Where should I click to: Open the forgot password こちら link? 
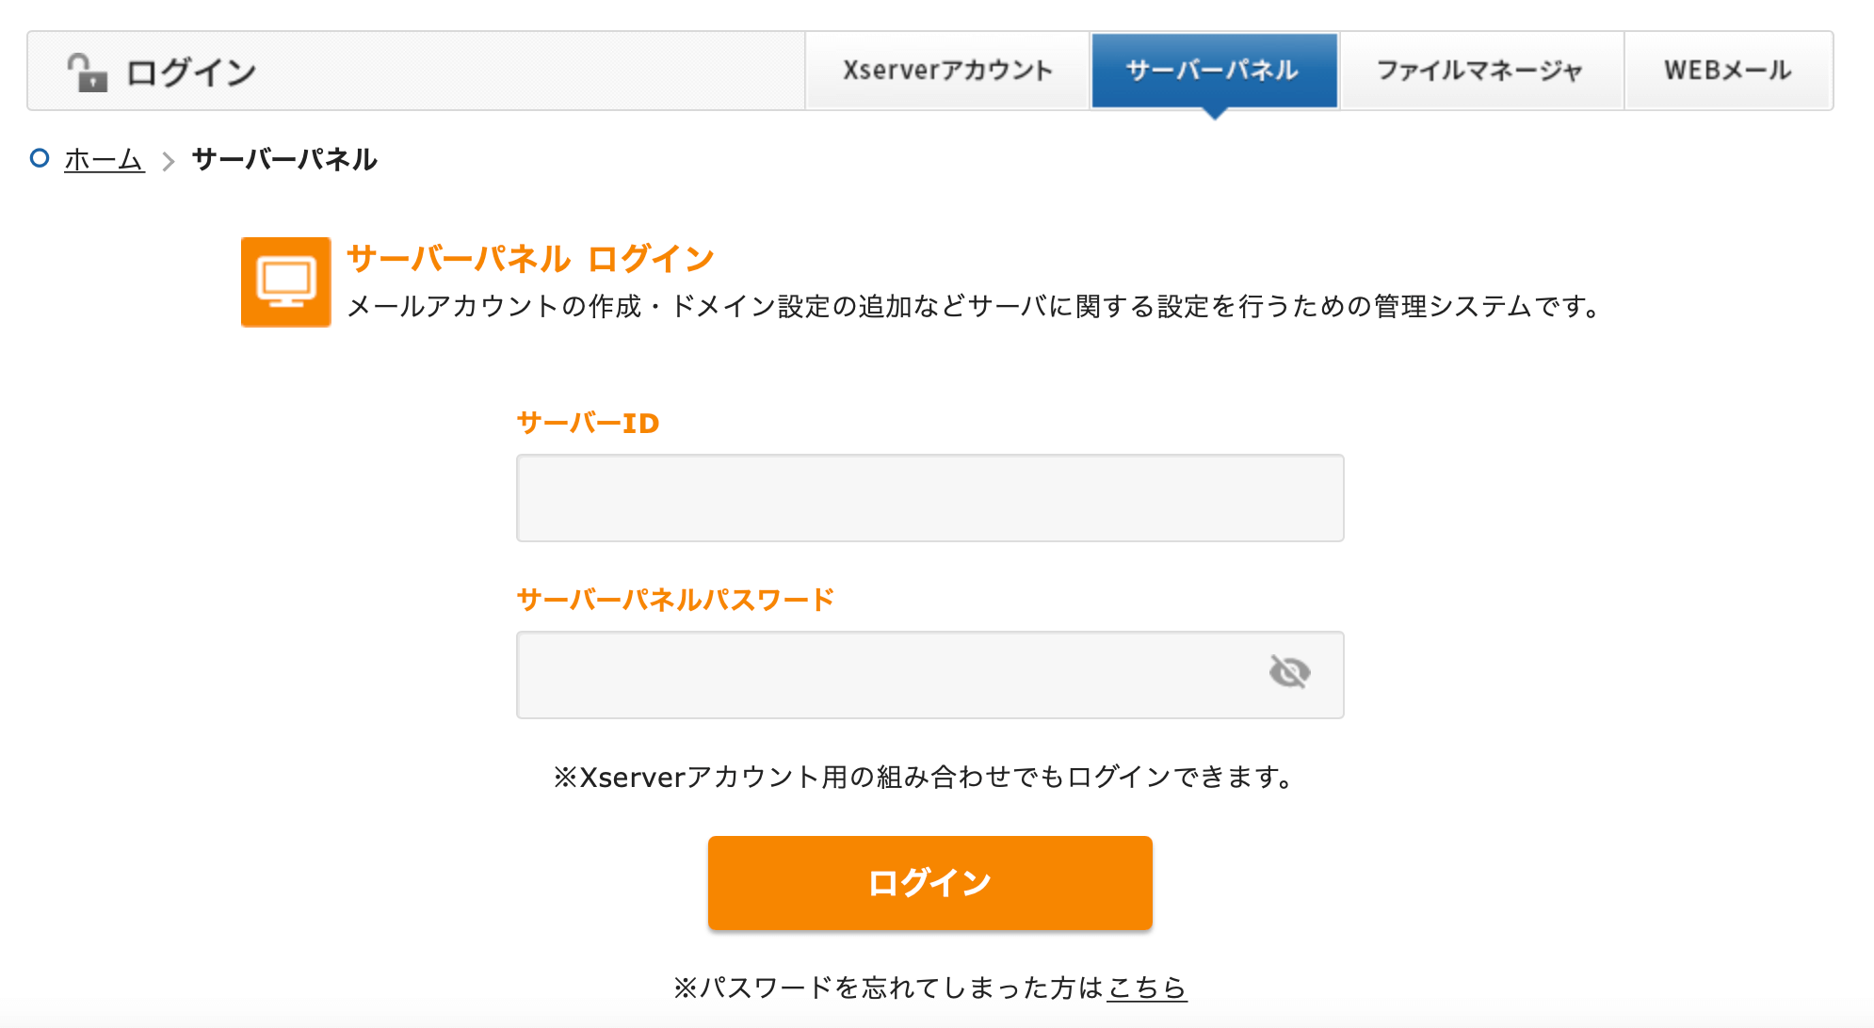pos(1146,987)
